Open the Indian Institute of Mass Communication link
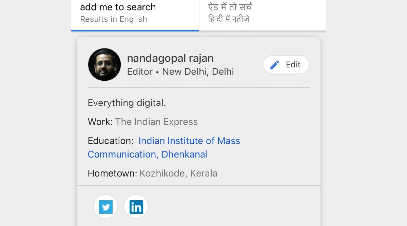Viewport: 407px width, 226px height. [189, 141]
